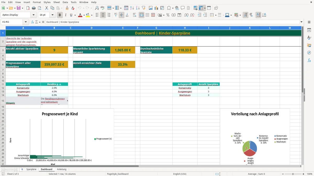
Task: Open the Format menu
Action: [x=37, y=2]
